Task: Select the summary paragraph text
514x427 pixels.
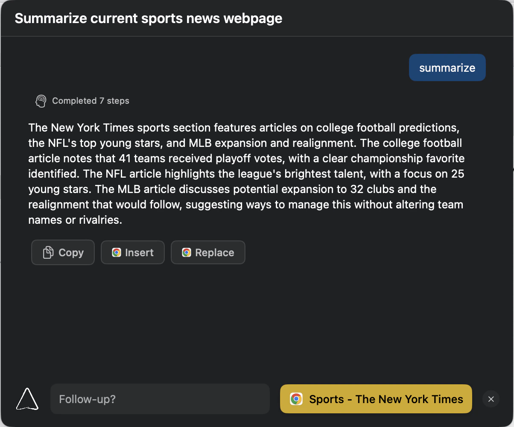Action: pos(246,173)
